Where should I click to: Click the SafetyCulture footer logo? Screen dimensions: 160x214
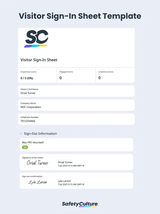click(80, 204)
